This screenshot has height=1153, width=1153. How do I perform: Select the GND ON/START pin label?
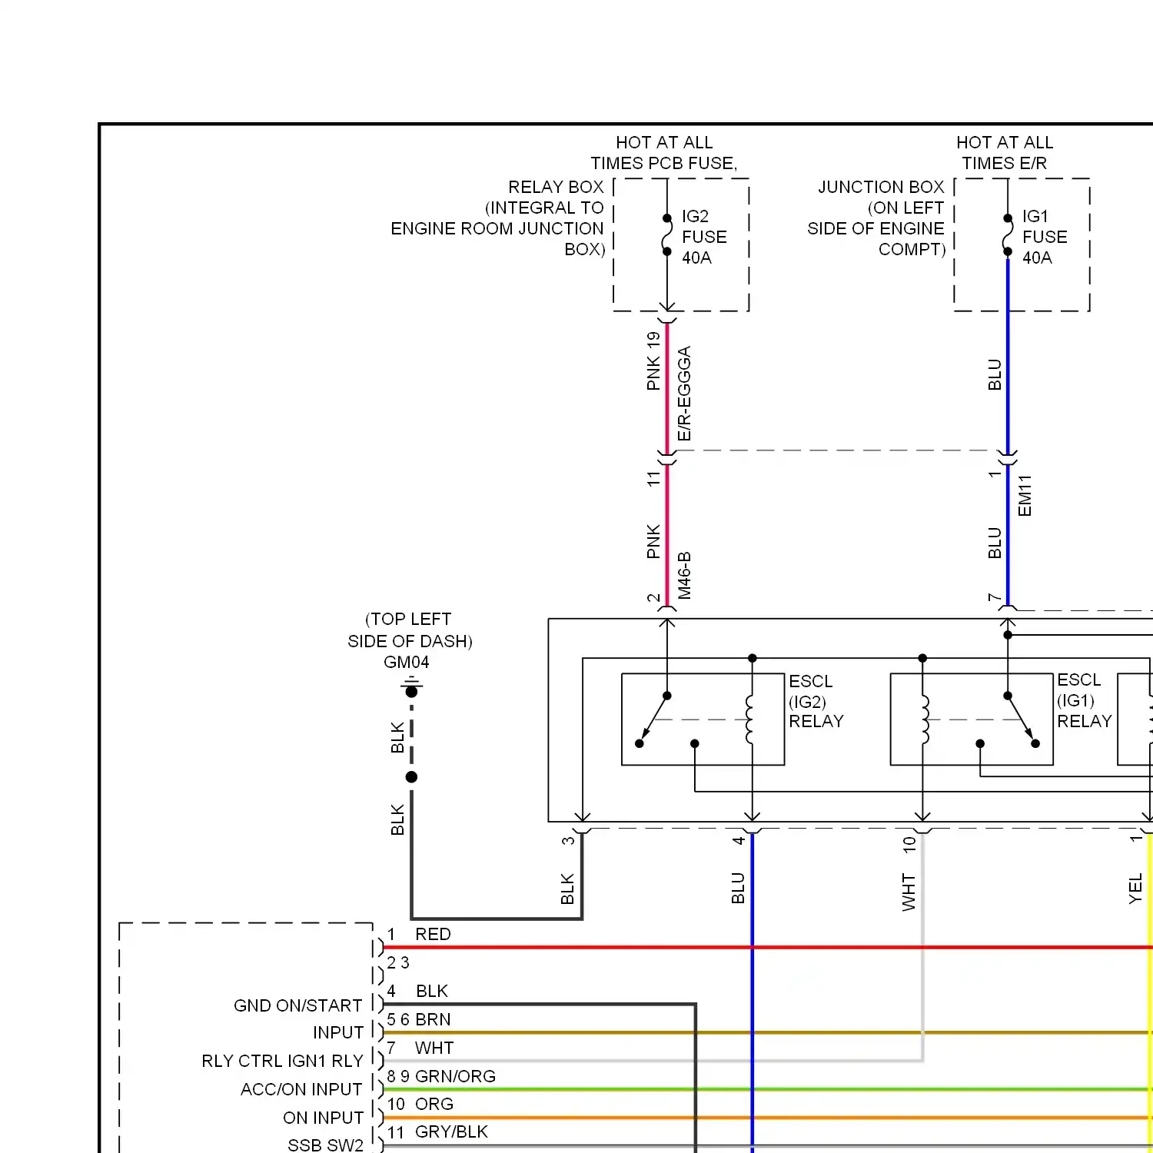297,1005
